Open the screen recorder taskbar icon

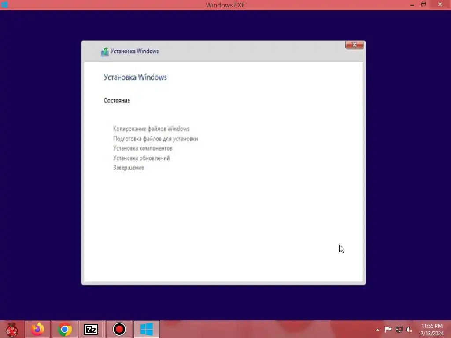point(119,329)
